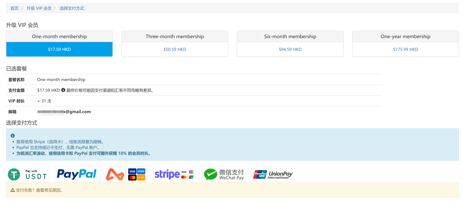Viewport: 463px width, 206px height.
Task: Click 邮箱 row label
Action: click(x=12, y=112)
